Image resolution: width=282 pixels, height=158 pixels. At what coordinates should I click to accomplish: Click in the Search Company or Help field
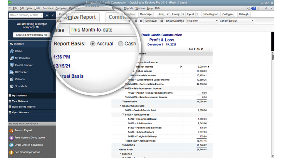(x=24, y=15)
